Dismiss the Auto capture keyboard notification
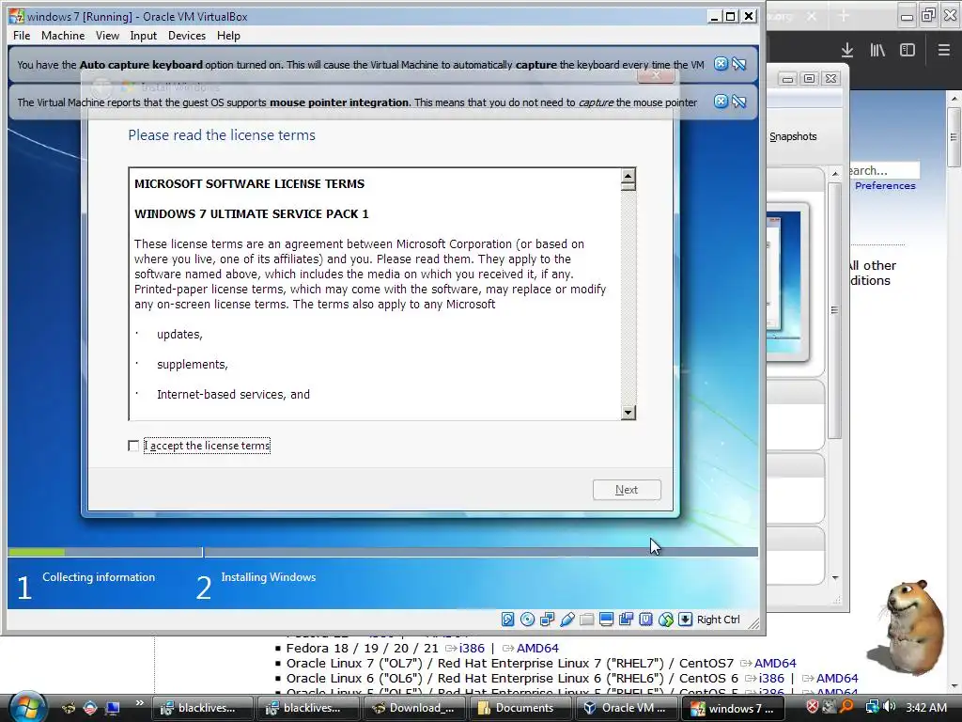The image size is (962, 722). (721, 64)
